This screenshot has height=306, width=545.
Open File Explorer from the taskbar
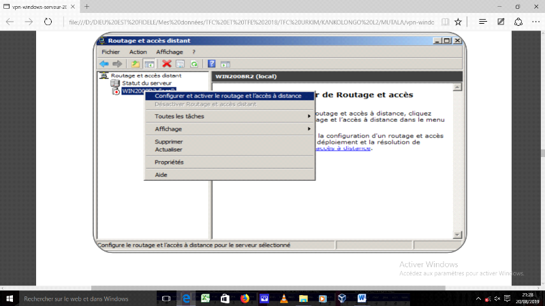303,299
